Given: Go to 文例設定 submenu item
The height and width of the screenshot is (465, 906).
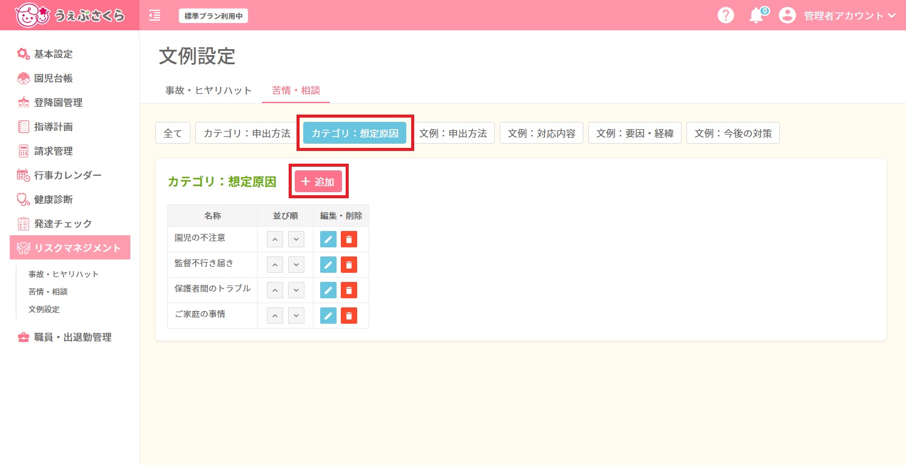Looking at the screenshot, I should click(x=44, y=309).
